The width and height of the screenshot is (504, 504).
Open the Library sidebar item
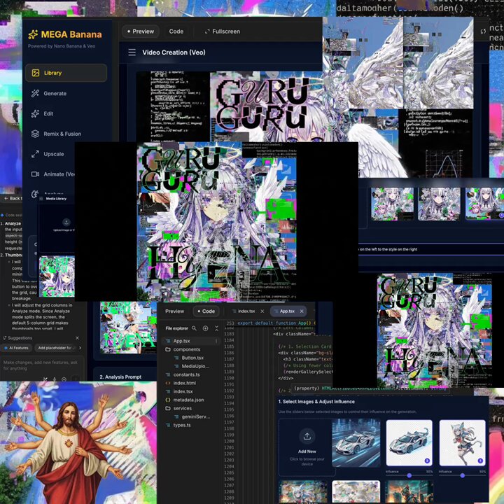pos(66,73)
